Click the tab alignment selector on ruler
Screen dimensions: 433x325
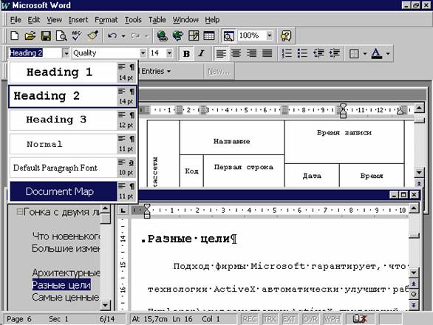pos(123,211)
